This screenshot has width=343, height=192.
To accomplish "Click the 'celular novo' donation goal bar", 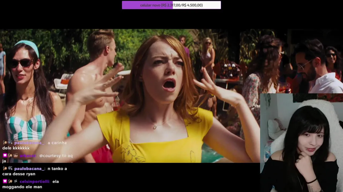I will coord(171,5).
